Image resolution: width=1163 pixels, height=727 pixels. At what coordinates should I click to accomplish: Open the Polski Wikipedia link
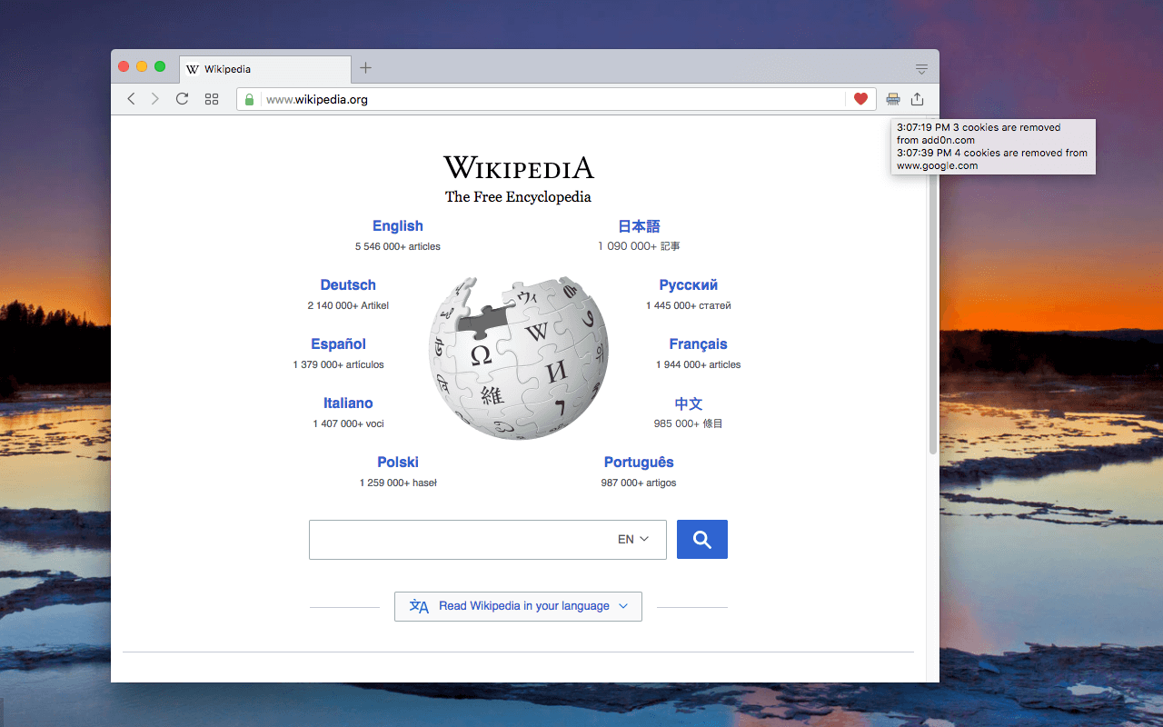pos(398,463)
